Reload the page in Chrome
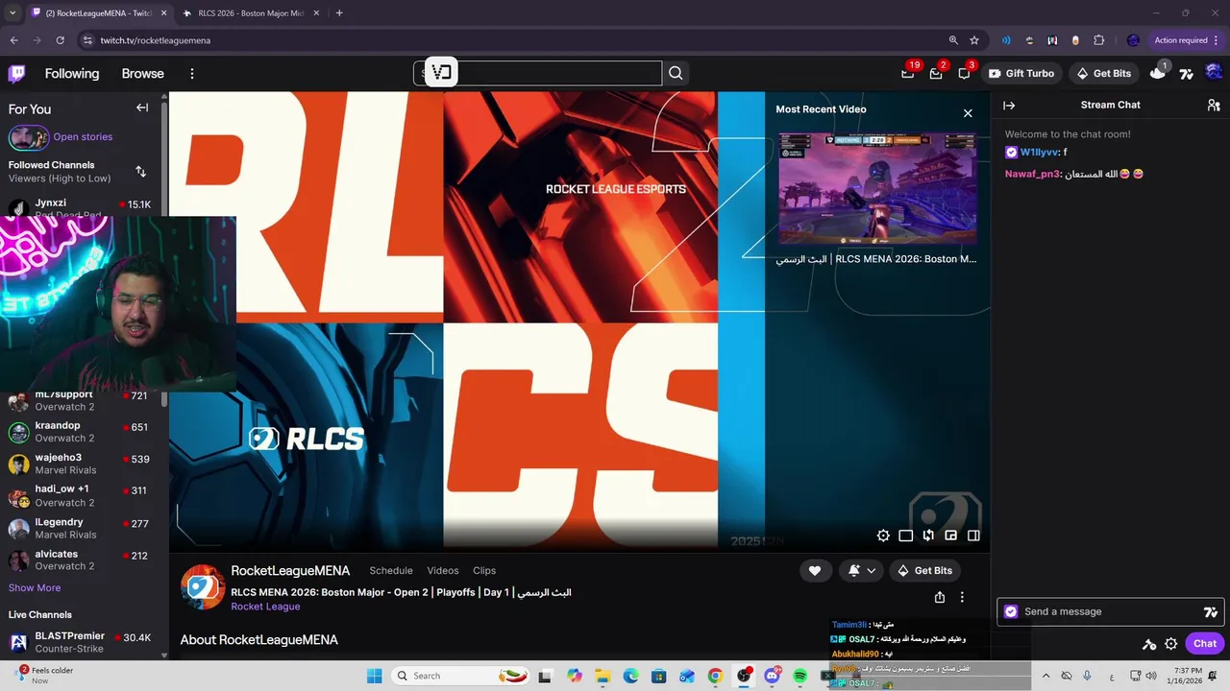Screen dimensions: 1230x691 tap(61, 40)
